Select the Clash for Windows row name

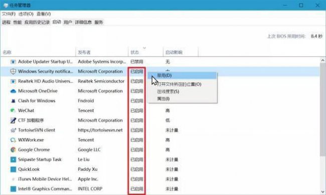click(37, 100)
